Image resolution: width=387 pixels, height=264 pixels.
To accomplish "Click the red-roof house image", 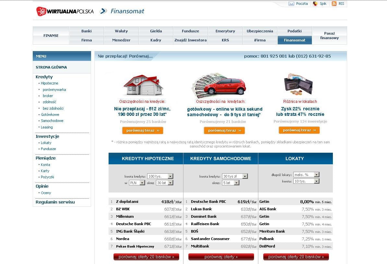I will click(x=143, y=85).
